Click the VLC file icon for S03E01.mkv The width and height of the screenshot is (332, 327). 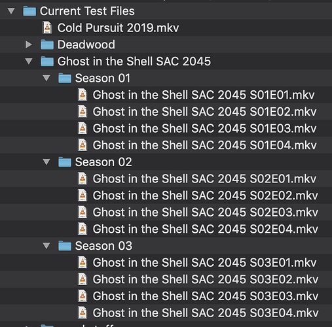pyautogui.click(x=83, y=262)
